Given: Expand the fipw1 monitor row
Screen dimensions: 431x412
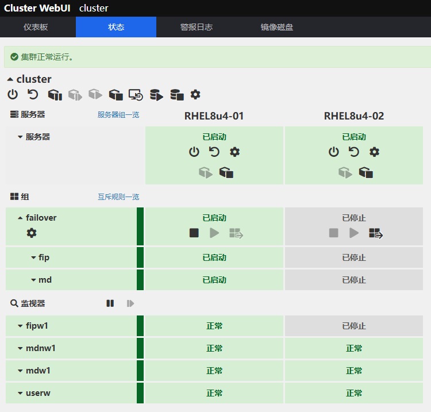Looking at the screenshot, I should tap(20, 326).
